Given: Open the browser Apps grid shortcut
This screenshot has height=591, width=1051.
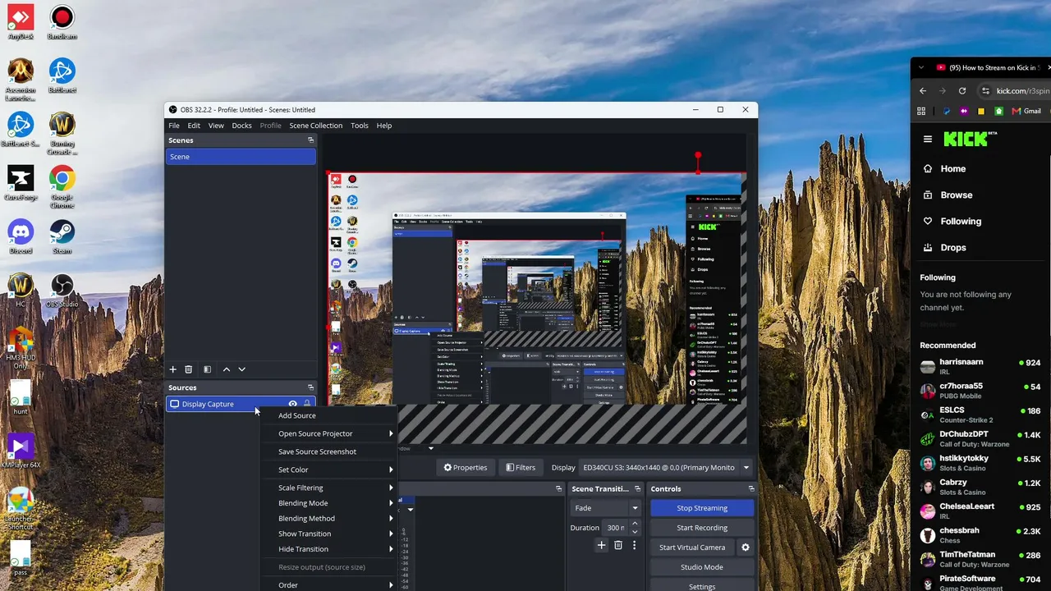Looking at the screenshot, I should pyautogui.click(x=921, y=111).
